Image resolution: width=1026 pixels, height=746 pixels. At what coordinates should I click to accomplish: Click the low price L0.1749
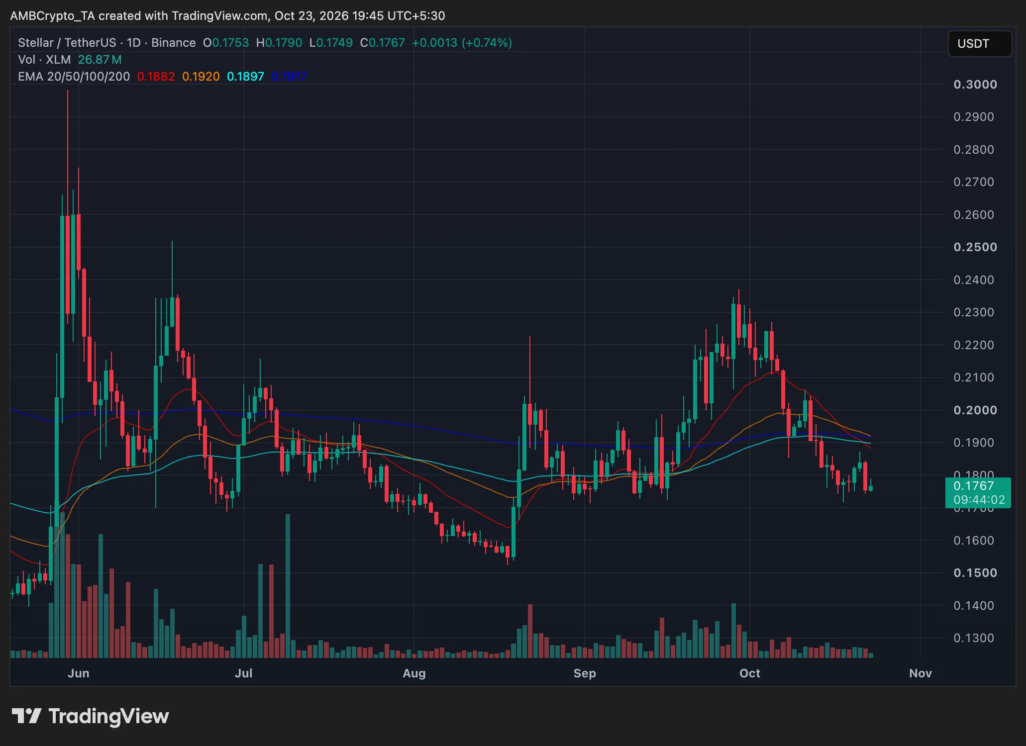tap(331, 43)
